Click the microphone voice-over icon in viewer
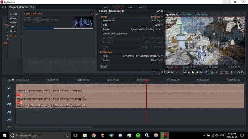The height and width of the screenshot is (139, 248). coord(232,72)
